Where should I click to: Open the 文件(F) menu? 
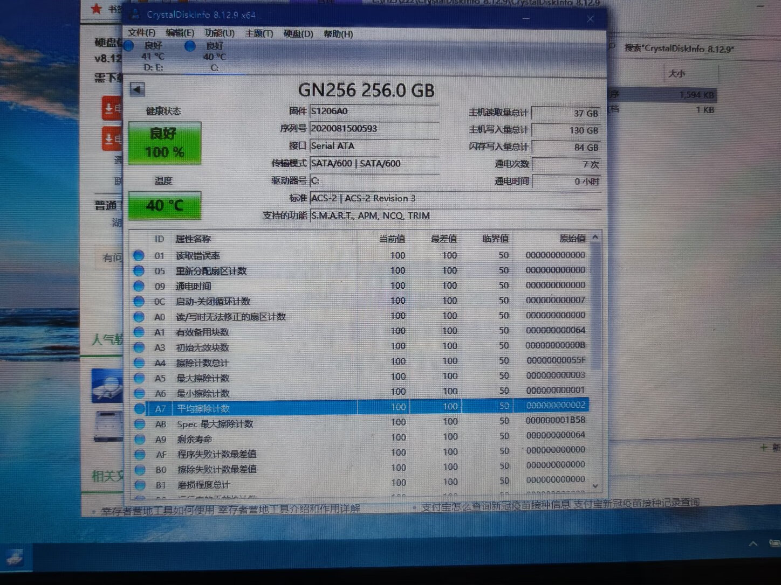(x=141, y=33)
